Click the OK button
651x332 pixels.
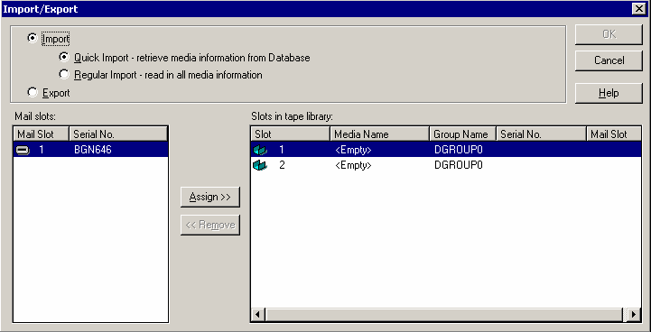point(609,34)
